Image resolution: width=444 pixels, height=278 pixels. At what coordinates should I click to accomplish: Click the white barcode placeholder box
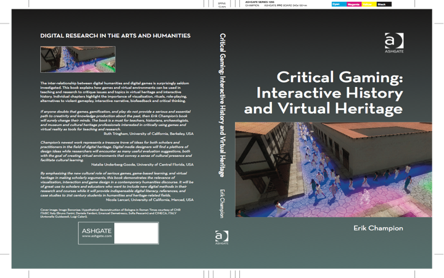[136, 233]
